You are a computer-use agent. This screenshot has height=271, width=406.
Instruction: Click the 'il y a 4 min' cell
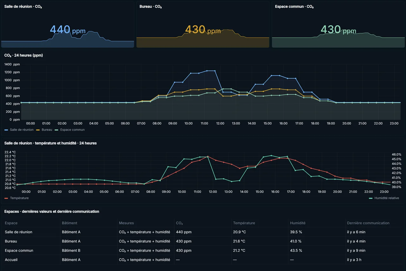[x=356, y=241]
